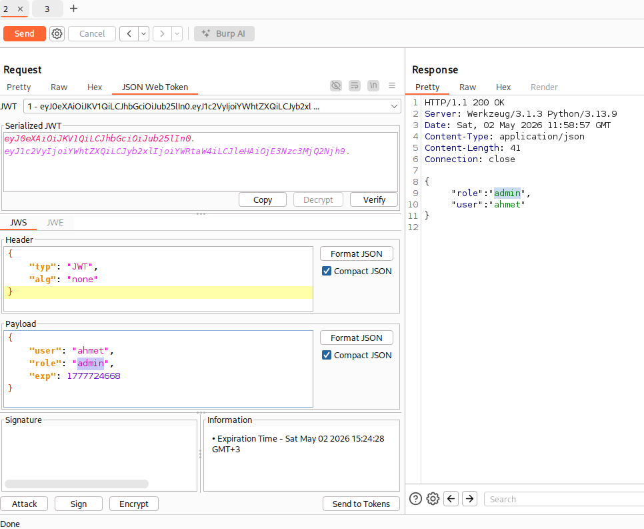Click "admin" value in the Response body
This screenshot has width=644, height=529.
[x=507, y=193]
